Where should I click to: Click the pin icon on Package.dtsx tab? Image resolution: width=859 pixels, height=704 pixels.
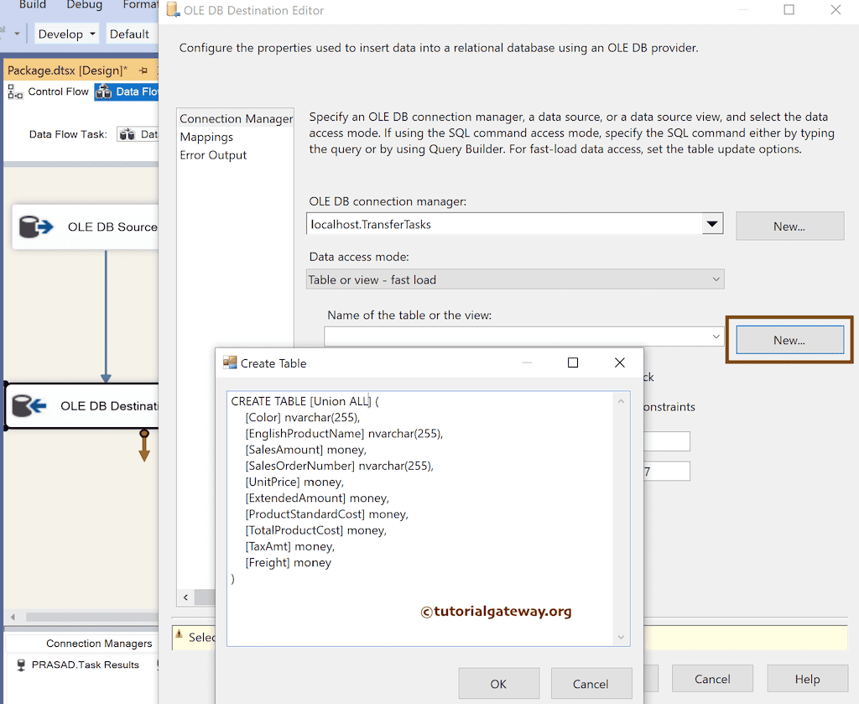(143, 70)
